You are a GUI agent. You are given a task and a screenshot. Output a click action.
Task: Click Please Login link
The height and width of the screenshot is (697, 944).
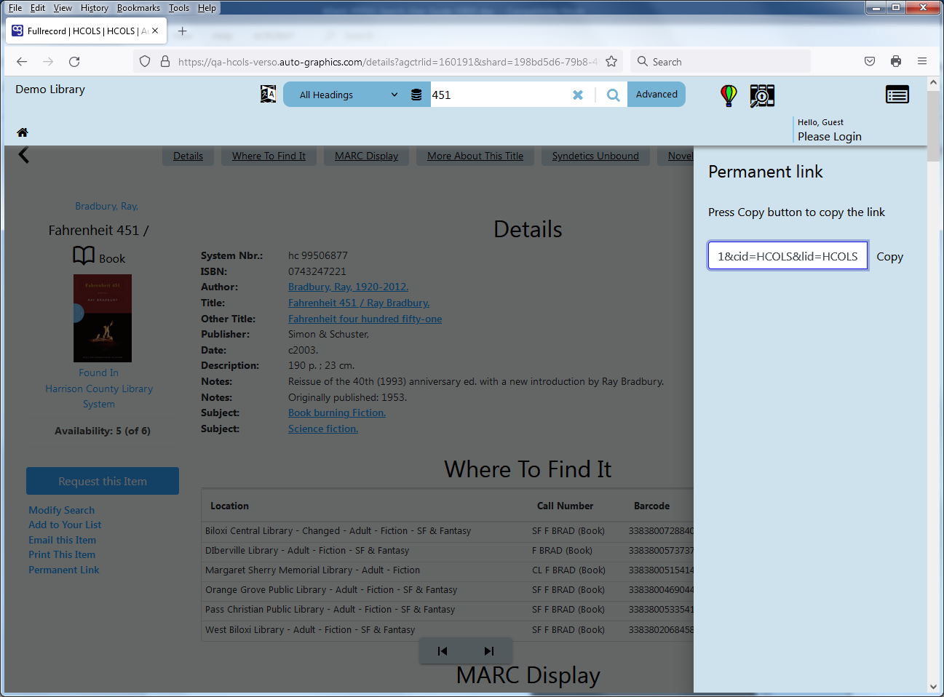coord(830,137)
